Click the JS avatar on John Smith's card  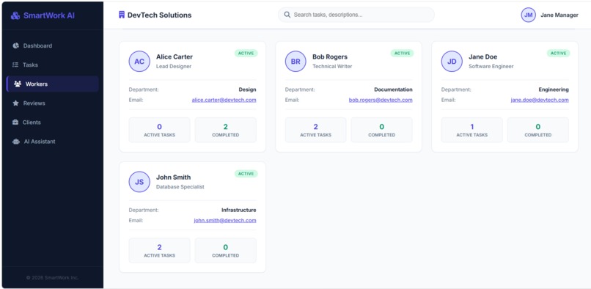coord(139,182)
